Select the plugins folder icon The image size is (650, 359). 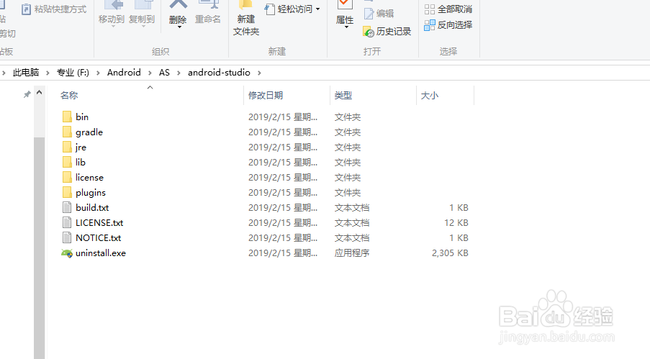67,192
